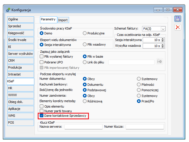Open Schemat faktury dropdown
Image resolution: width=189 pixels, height=142 pixels.
(x=163, y=29)
